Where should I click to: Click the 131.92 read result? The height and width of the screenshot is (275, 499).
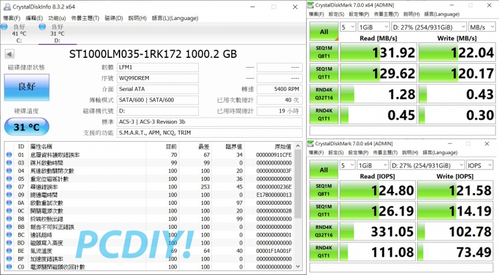[x=378, y=52]
